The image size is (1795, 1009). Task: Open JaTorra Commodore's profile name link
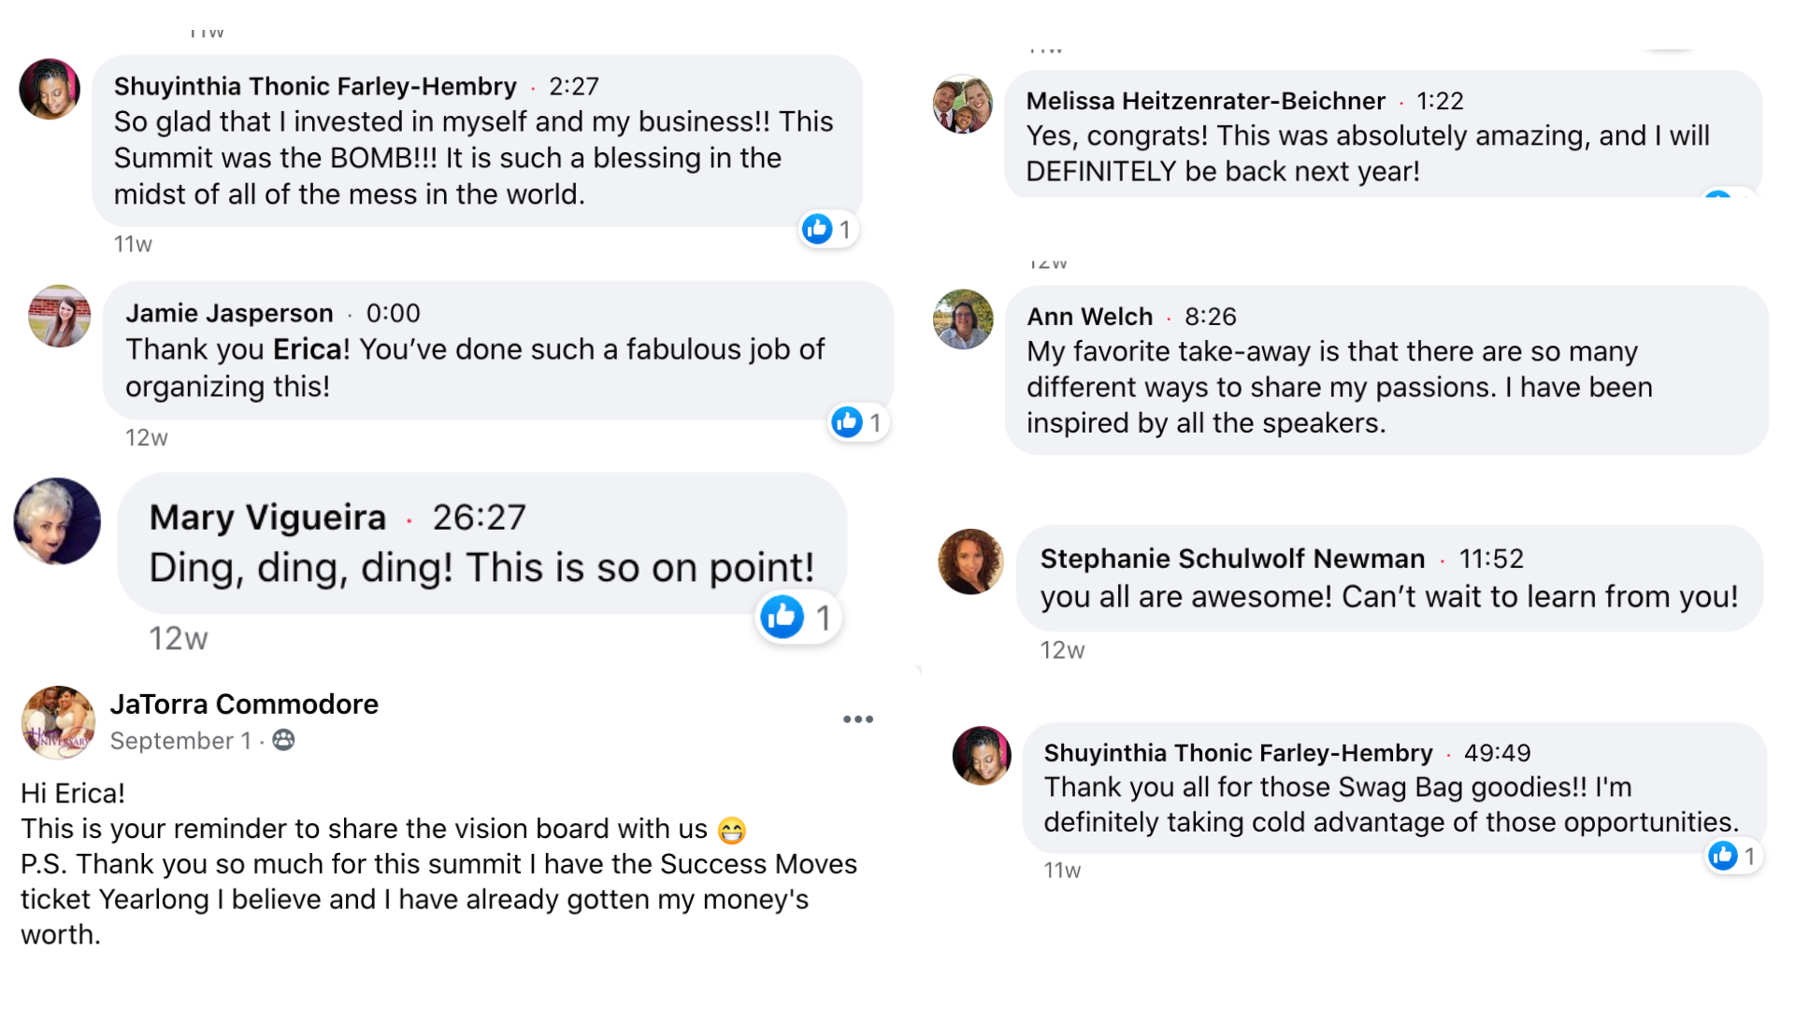(244, 703)
